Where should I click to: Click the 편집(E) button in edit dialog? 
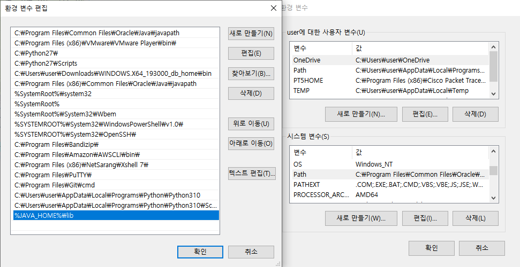(x=251, y=53)
